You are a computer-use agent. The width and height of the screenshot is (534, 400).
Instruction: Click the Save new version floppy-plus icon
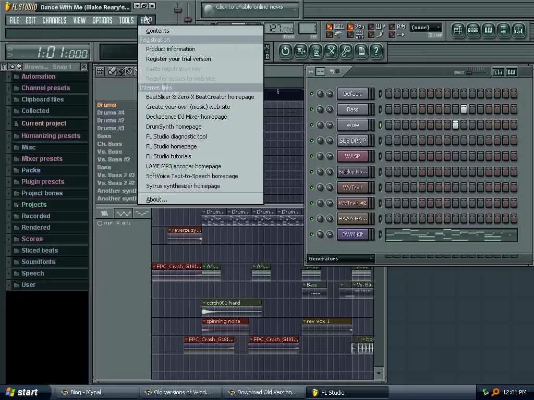[x=301, y=52]
